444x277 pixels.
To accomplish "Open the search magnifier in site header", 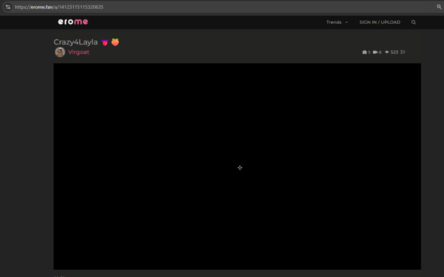I will point(413,22).
